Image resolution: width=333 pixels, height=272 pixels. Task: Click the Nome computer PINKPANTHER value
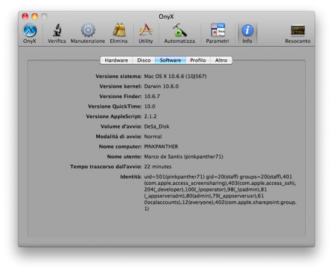(161, 147)
